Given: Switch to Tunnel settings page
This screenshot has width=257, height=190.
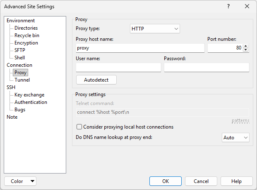Looking at the screenshot, I should [x=22, y=80].
